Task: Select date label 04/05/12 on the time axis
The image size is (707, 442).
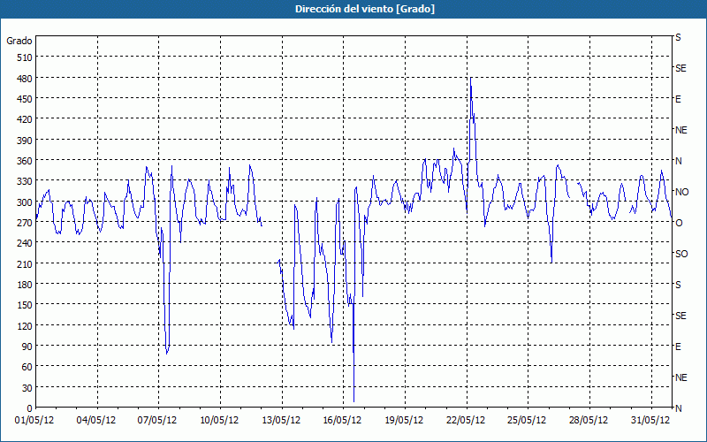Action: [96, 421]
